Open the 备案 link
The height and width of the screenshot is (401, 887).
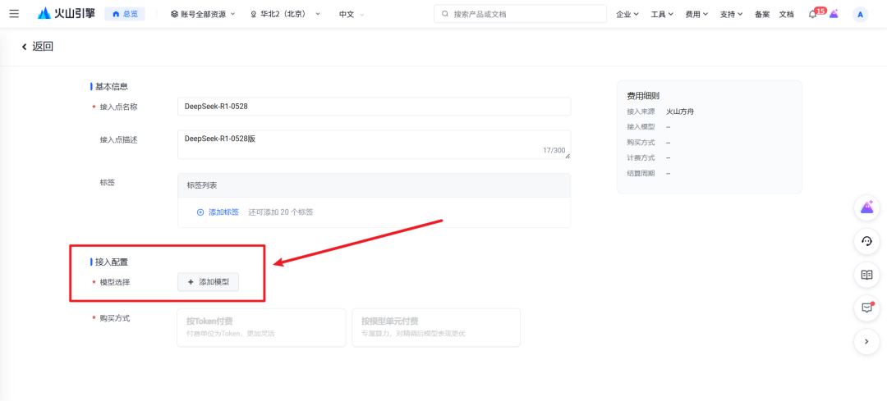(x=762, y=14)
